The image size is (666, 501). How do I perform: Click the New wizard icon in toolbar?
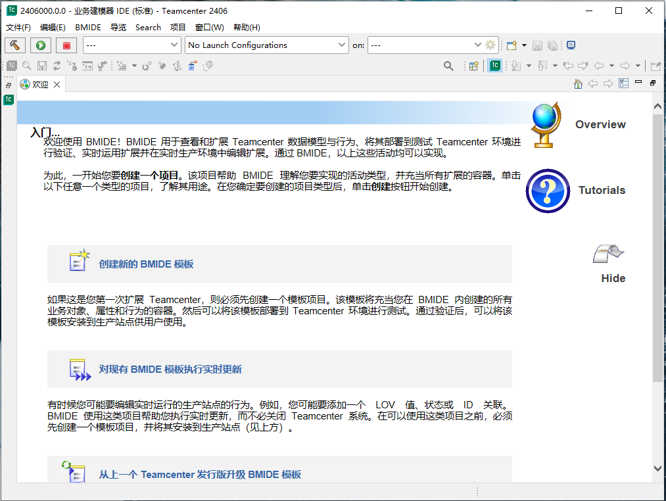[x=511, y=45]
